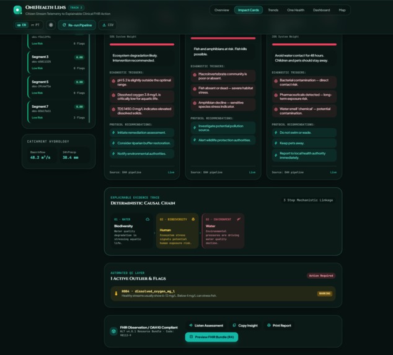Click bolt icon beside 'Keep pets away'
393x355 pixels.
coord(276,143)
